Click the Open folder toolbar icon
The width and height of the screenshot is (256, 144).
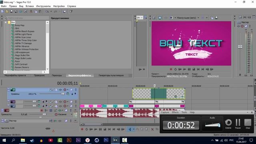click(x=7, y=12)
